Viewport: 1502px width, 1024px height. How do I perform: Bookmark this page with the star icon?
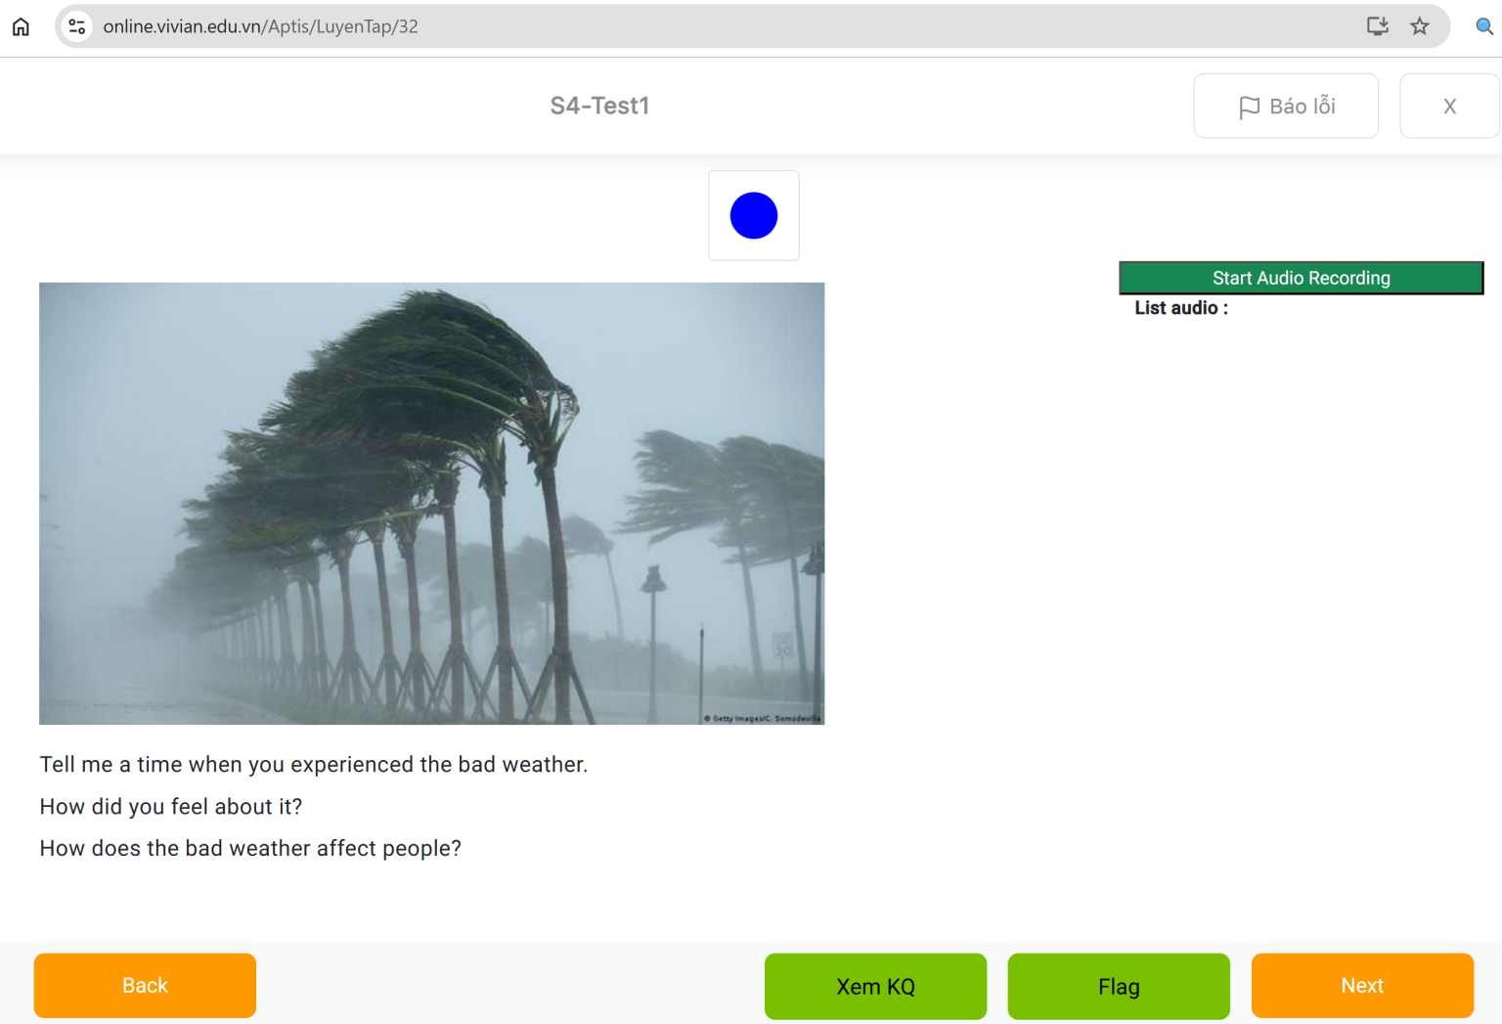[x=1420, y=26]
